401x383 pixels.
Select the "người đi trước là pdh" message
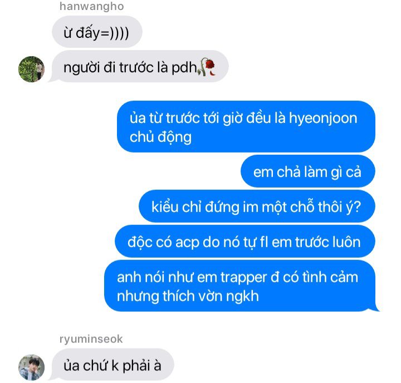(140, 66)
